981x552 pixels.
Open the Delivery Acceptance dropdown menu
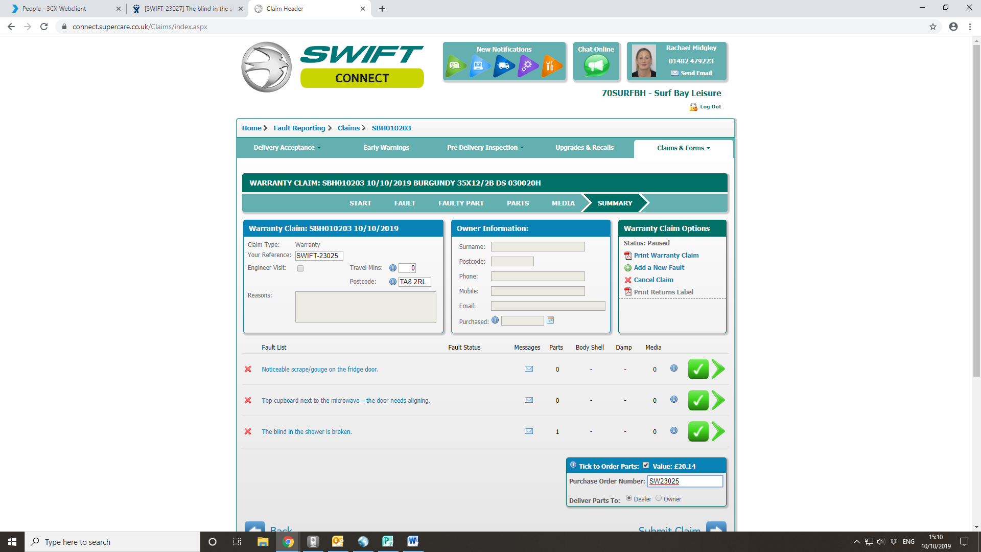(287, 148)
